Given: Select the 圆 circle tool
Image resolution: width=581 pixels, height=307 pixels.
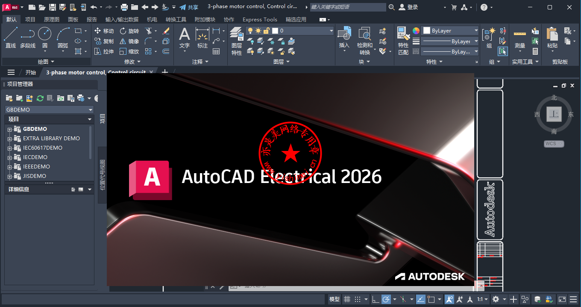Looking at the screenshot, I should [44, 38].
